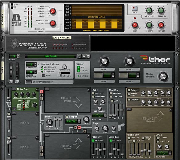Viewport: 180px width, 160px height.
Task: Click the Chorus D/Wet knob
Action: pos(169,102)
